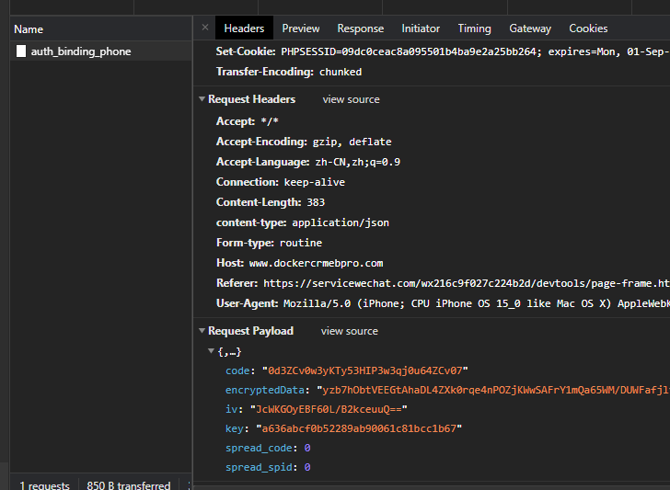This screenshot has height=490, width=670.
Task: Click the 850 B transferred status entry
Action: 129,485
